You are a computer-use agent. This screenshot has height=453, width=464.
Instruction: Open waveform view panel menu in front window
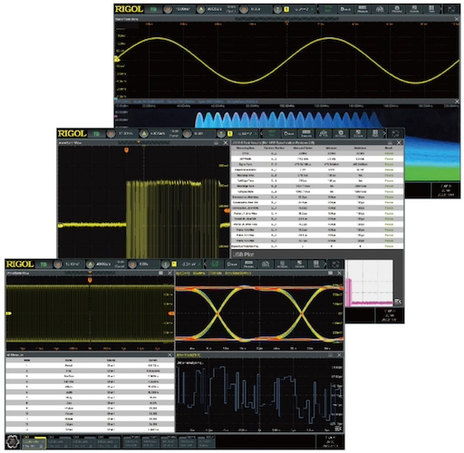pyautogui.click(x=161, y=273)
